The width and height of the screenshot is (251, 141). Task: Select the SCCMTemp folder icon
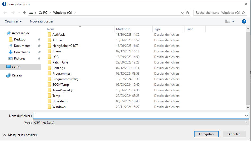click(49, 85)
